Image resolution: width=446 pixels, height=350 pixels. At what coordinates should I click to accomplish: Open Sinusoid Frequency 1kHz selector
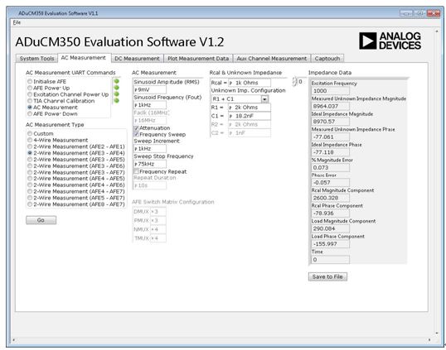[x=150, y=105]
